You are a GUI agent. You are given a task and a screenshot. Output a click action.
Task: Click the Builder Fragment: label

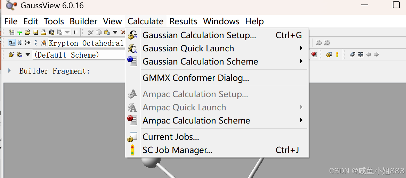(x=55, y=71)
